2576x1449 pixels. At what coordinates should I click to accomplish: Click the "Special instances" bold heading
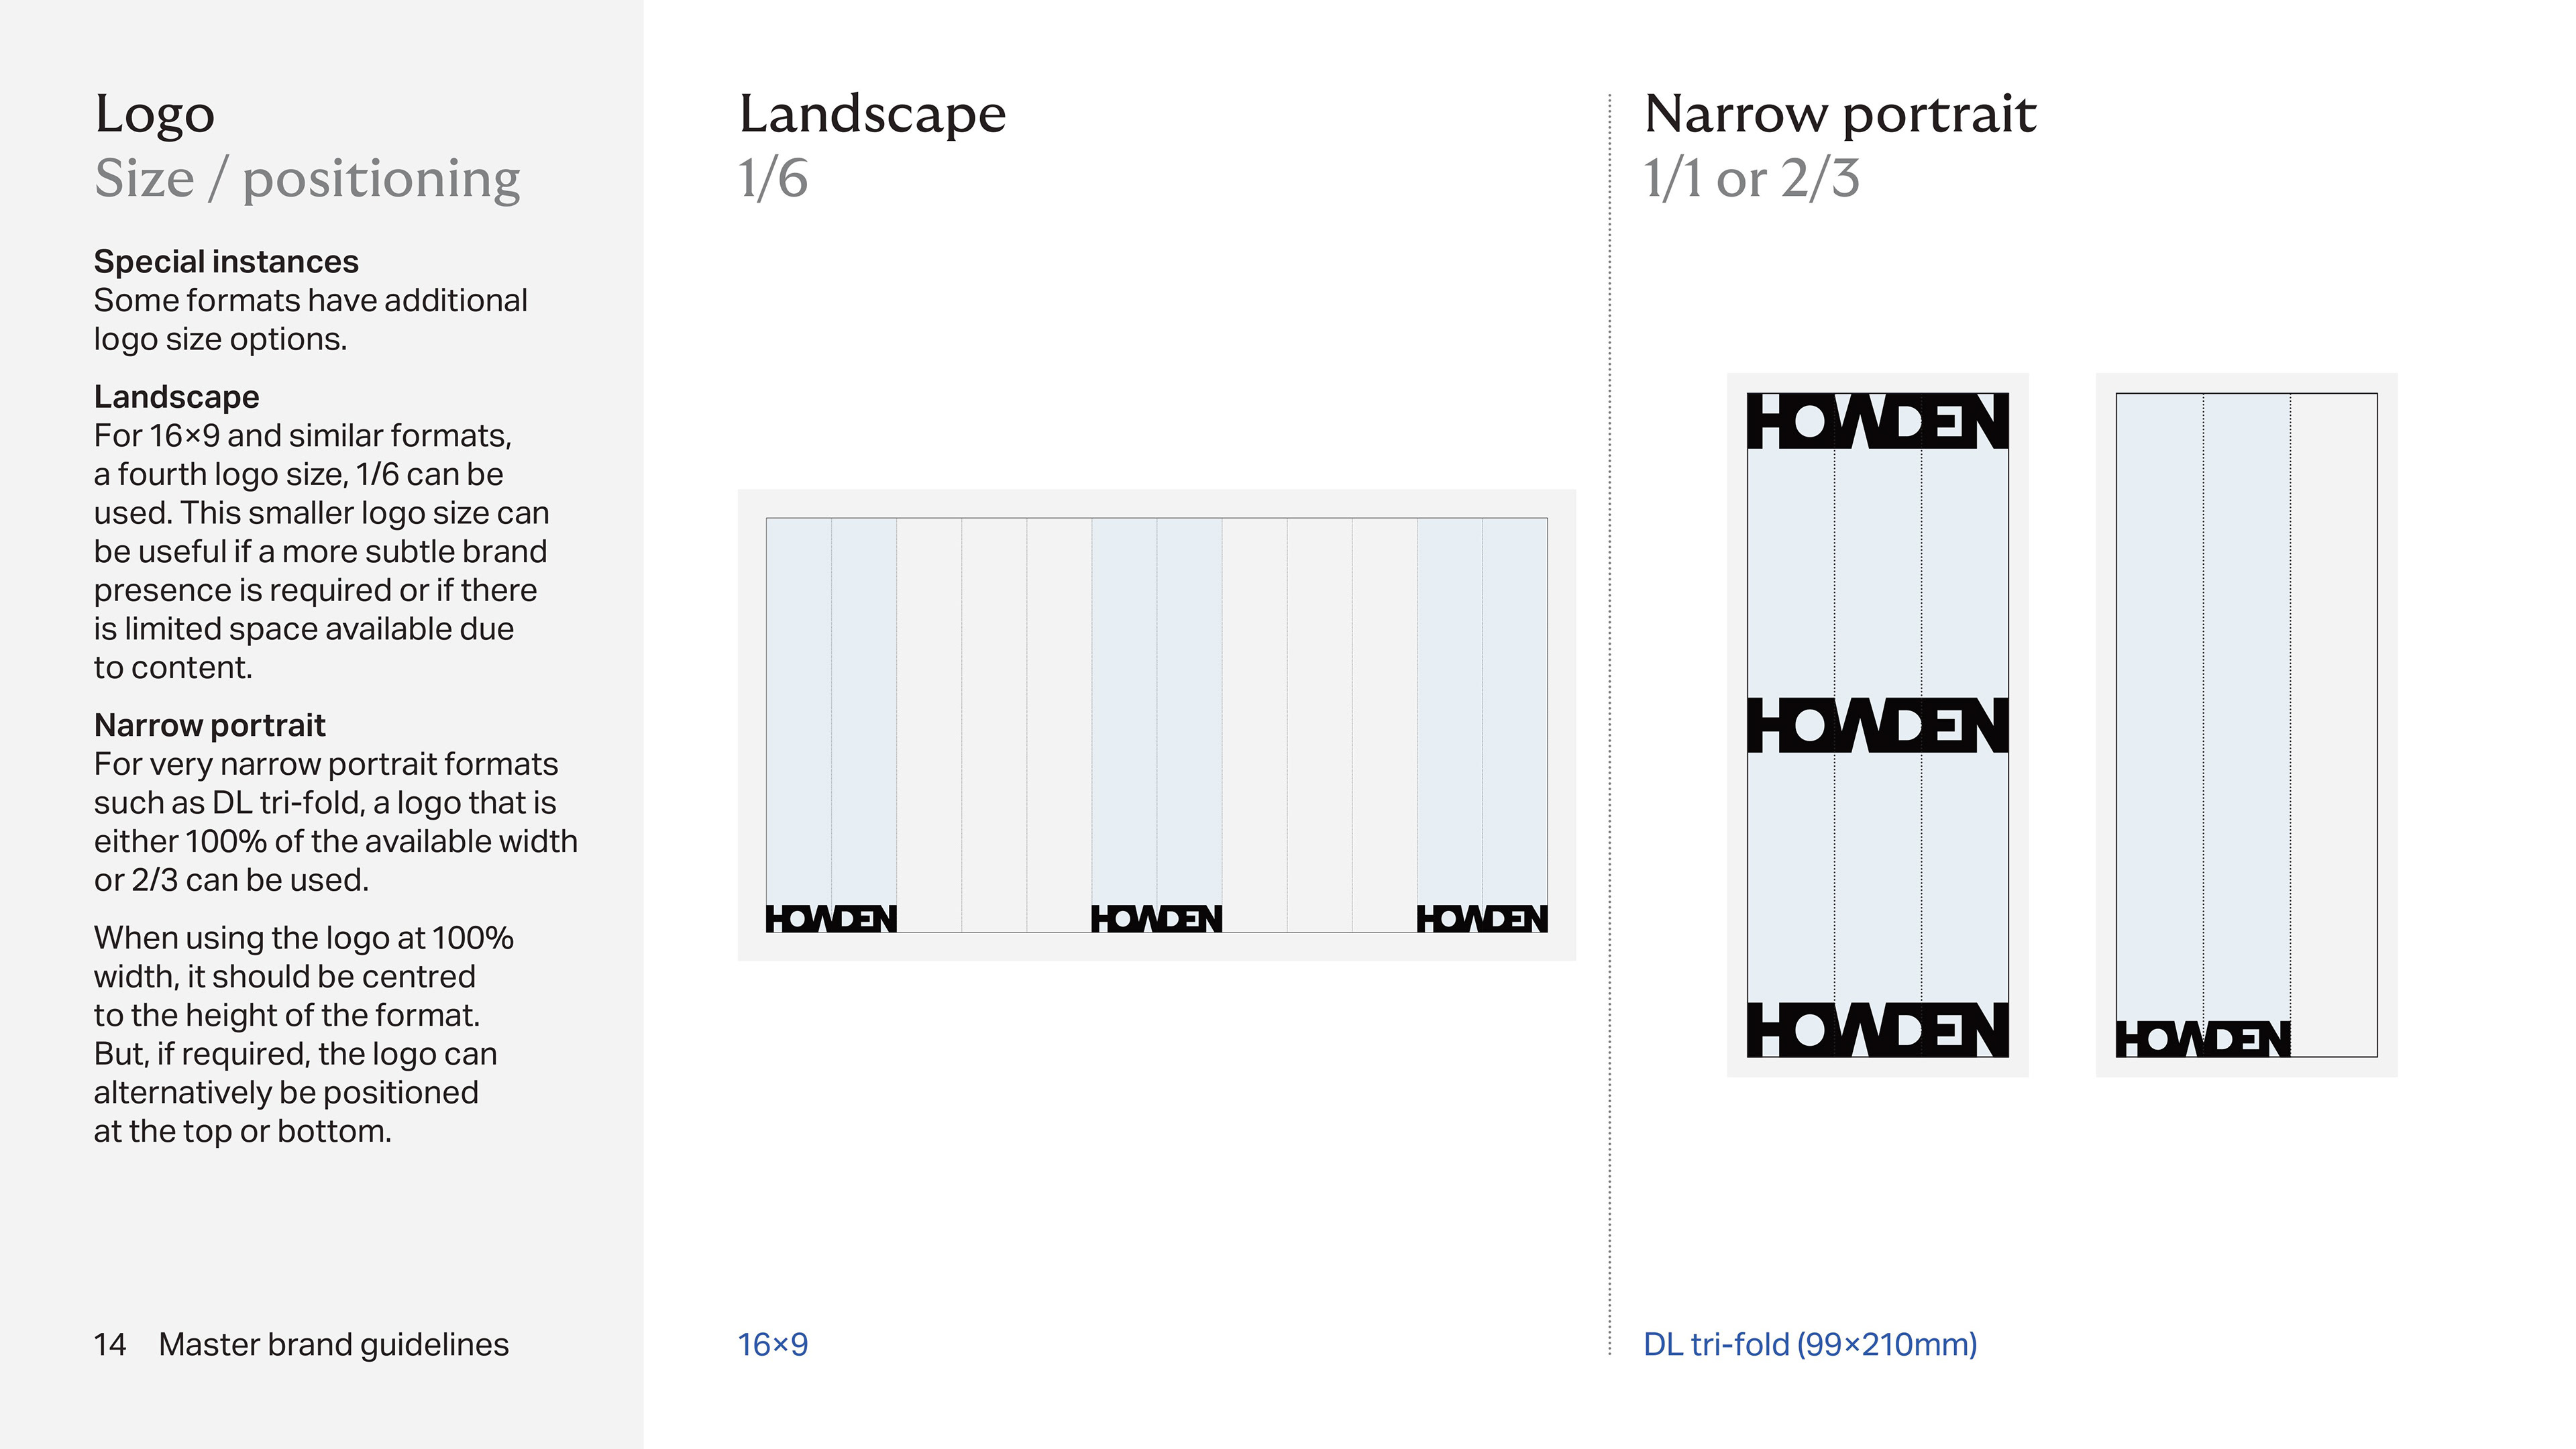pyautogui.click(x=226, y=261)
